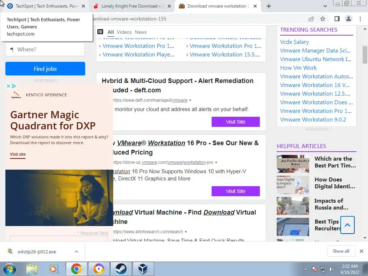Click the page vertical scrollbar thumb
Screen dimensions: 368x276
pyautogui.click(x=365, y=55)
